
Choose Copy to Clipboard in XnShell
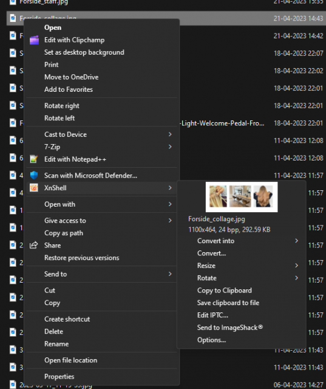(x=225, y=291)
